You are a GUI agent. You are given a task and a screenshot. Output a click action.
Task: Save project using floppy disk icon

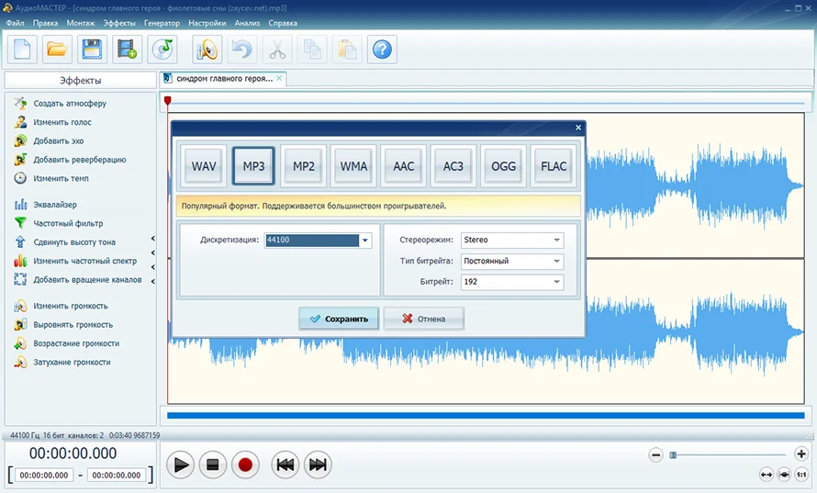pyautogui.click(x=92, y=50)
